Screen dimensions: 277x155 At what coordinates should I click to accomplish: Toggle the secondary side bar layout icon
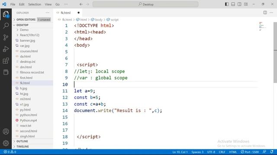[x=239, y=4]
